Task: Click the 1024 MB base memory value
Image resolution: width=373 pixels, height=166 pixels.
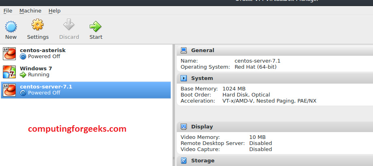Action: tap(234, 89)
